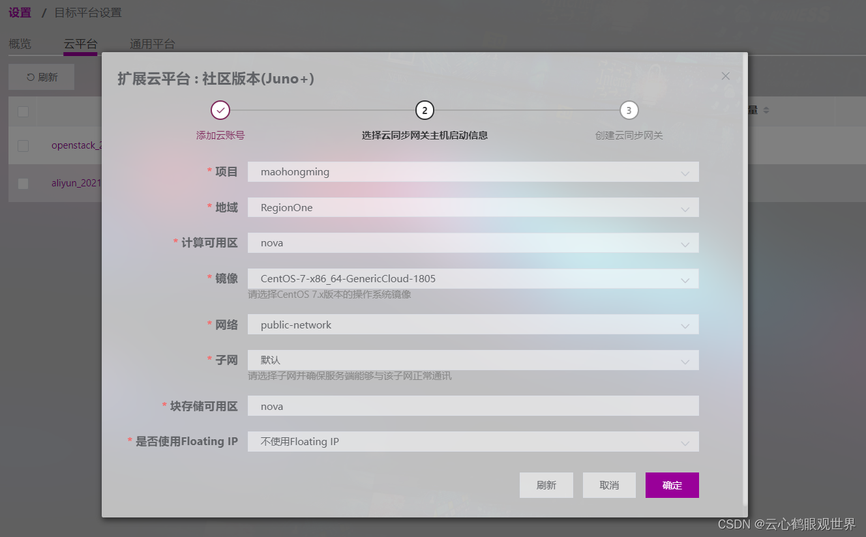Click the 选择云同步网关主机启动信息 step label
Screen dimensions: 866x537
tap(425, 136)
